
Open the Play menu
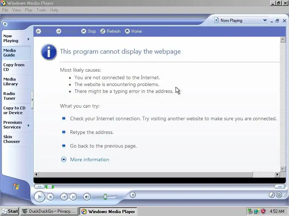pos(29,10)
